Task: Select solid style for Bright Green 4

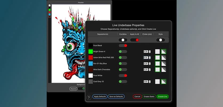Action: click(157, 52)
